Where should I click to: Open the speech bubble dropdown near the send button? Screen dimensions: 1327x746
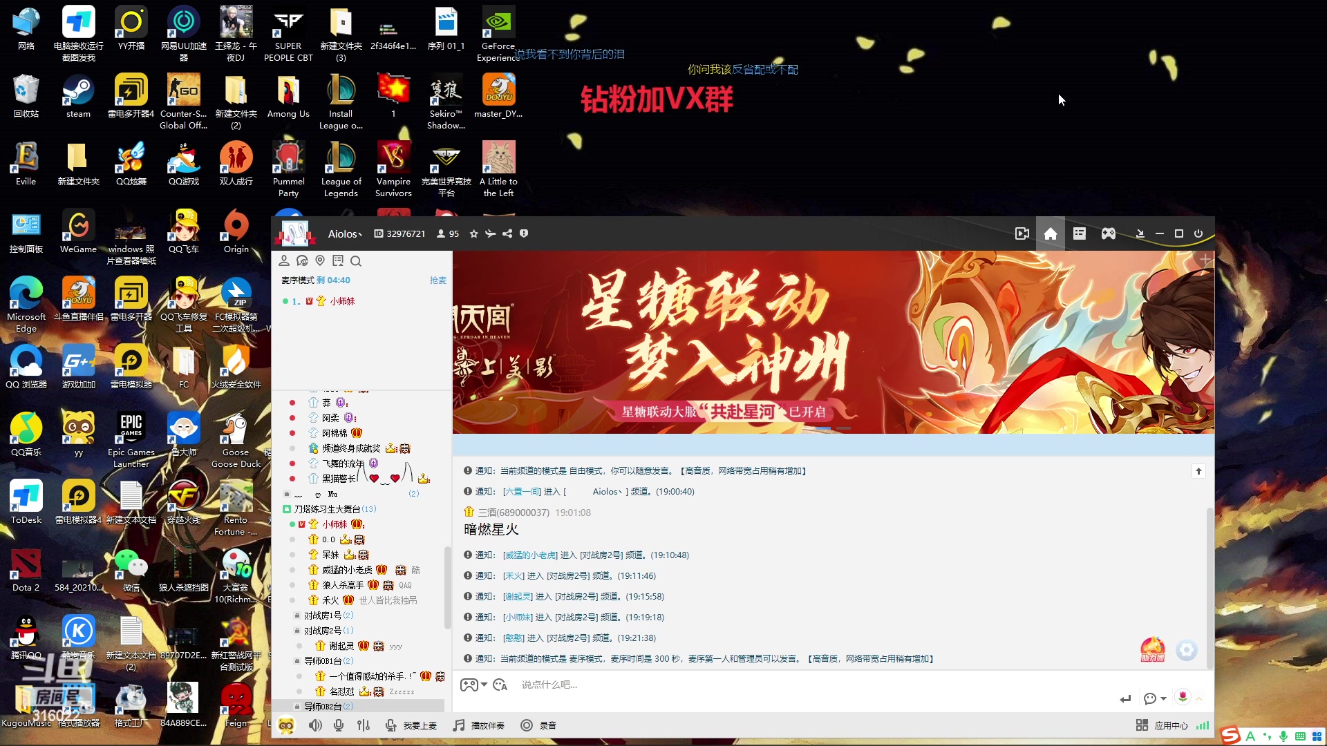tap(1155, 698)
